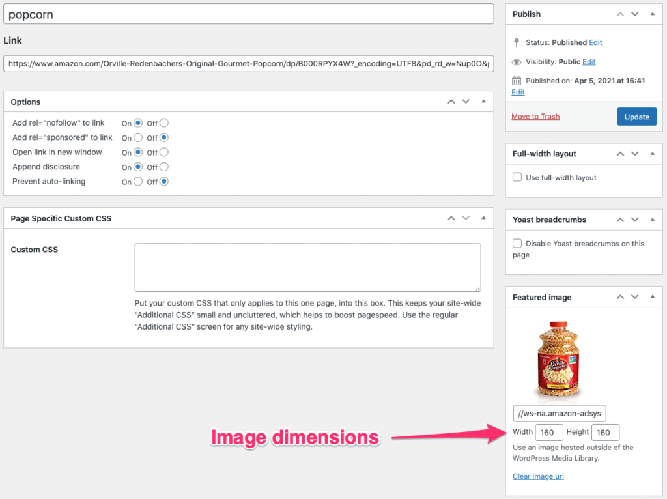Viewport: 667px width, 499px height.
Task: Edit the post status
Action: [595, 42]
